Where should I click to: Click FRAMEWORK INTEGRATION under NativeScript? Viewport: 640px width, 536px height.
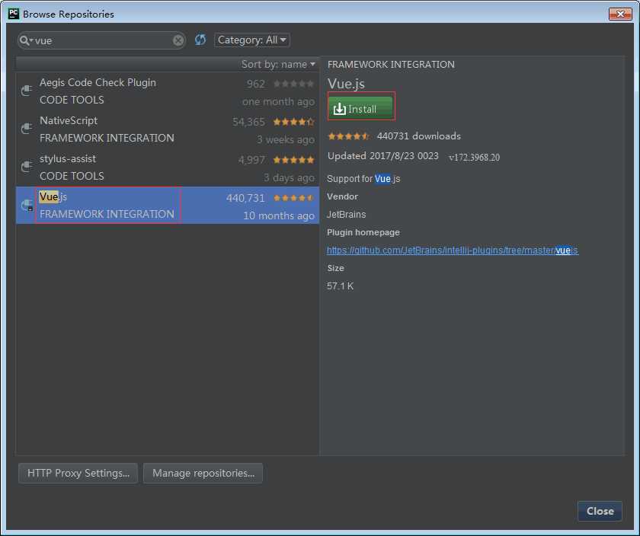[107, 138]
